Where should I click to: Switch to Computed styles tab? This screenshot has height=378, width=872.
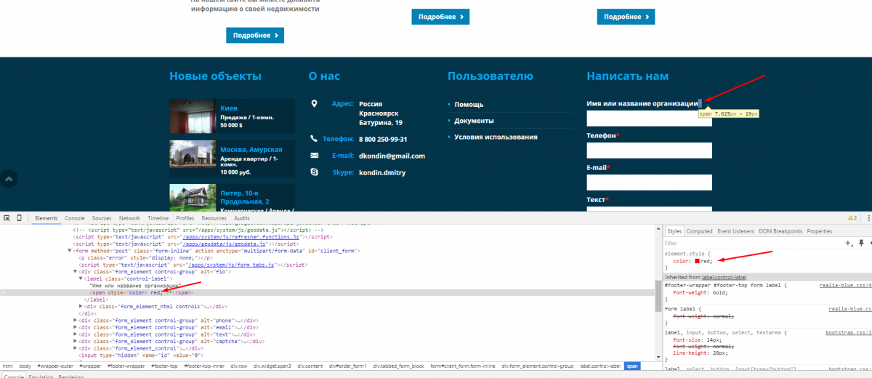(x=700, y=231)
